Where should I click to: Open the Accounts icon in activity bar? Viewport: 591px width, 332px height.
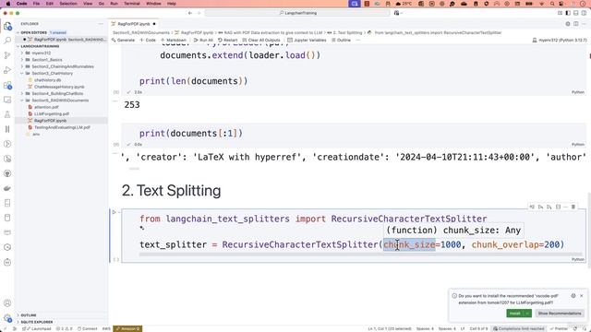7,303
